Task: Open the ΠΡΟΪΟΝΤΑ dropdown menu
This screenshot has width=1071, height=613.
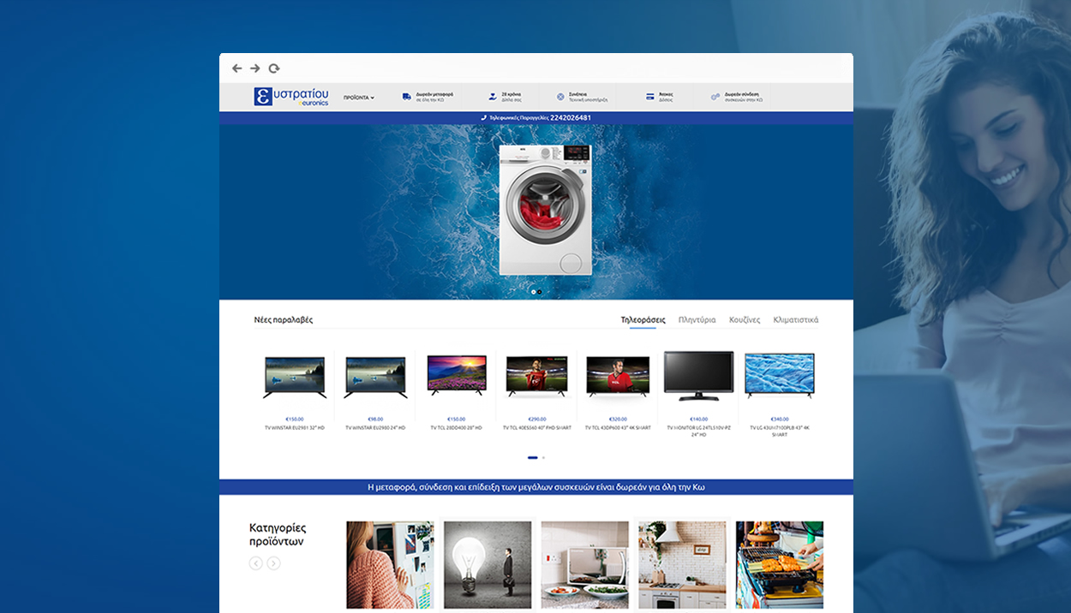Action: point(358,98)
